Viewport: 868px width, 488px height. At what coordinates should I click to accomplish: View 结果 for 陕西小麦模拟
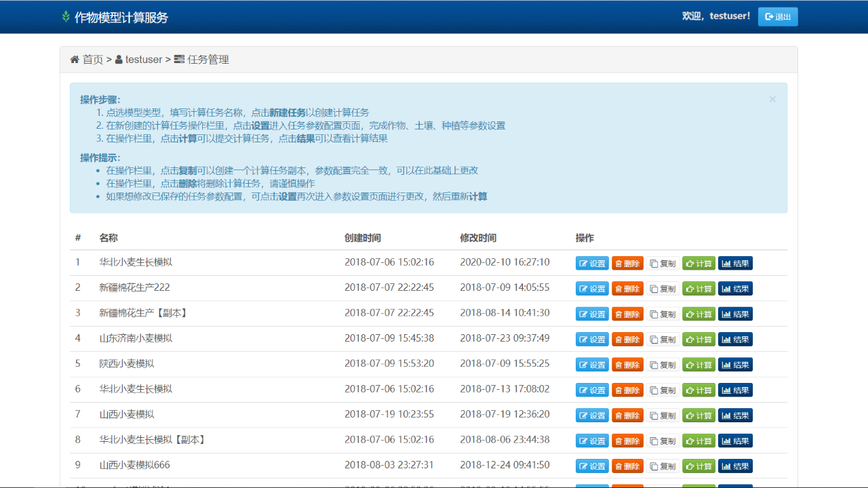pyautogui.click(x=735, y=365)
